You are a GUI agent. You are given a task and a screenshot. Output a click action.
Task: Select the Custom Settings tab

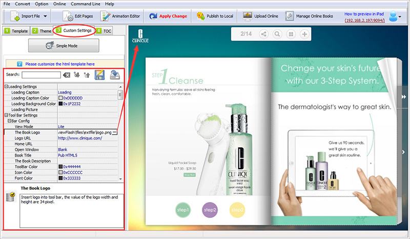[x=74, y=30]
